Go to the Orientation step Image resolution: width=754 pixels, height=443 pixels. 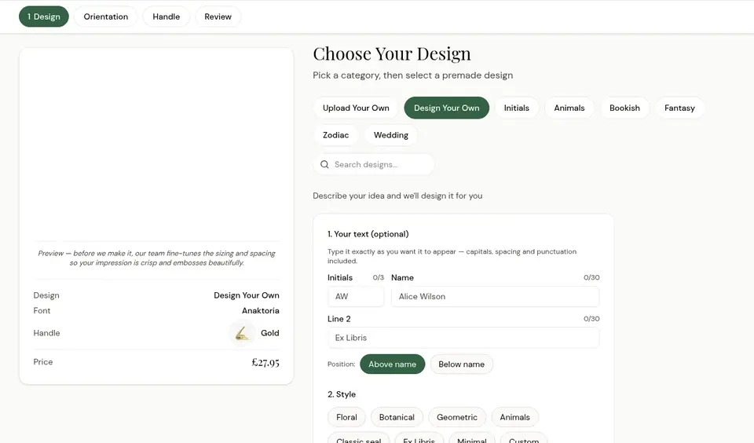point(106,16)
